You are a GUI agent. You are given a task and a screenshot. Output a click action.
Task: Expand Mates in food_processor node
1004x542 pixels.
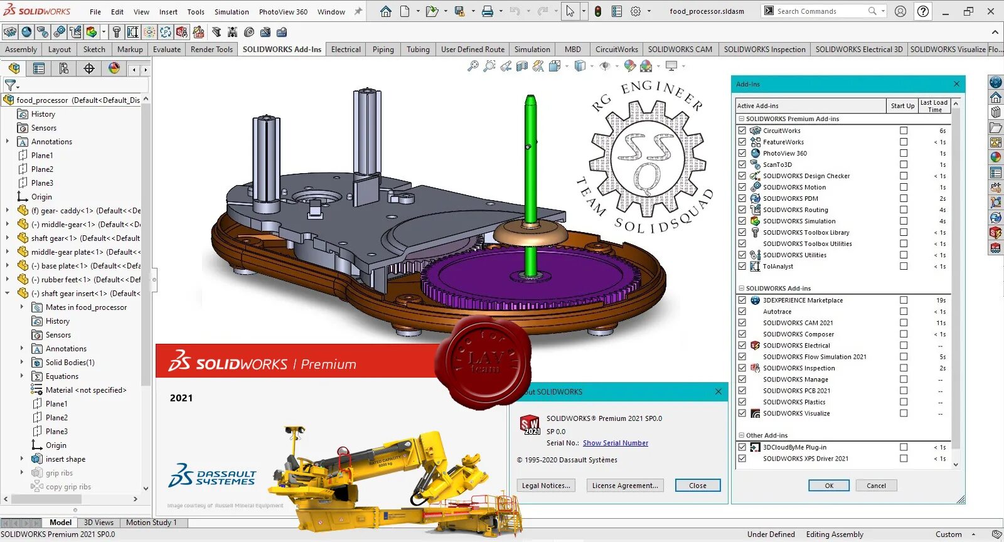(x=22, y=307)
